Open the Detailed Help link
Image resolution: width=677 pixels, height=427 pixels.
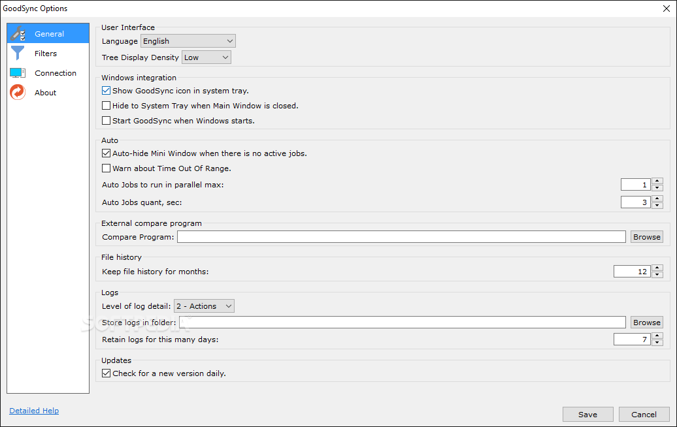(34, 411)
